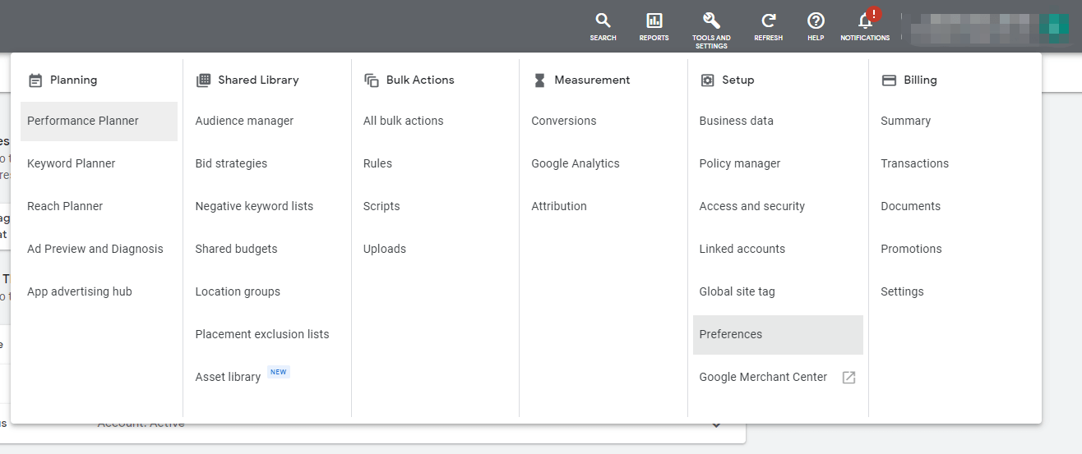This screenshot has width=1082, height=454.
Task: Open Performance Planner
Action: pyautogui.click(x=83, y=121)
